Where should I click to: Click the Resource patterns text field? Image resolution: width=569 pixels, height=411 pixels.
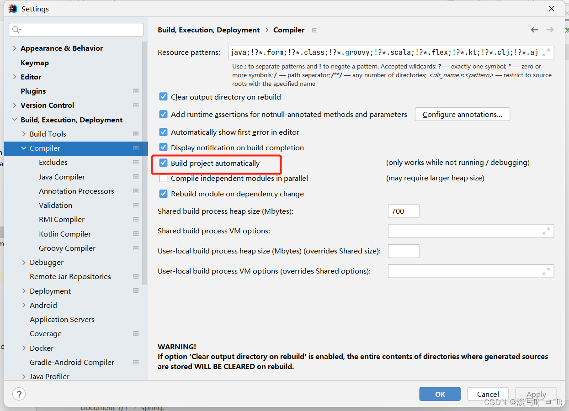[x=391, y=53]
